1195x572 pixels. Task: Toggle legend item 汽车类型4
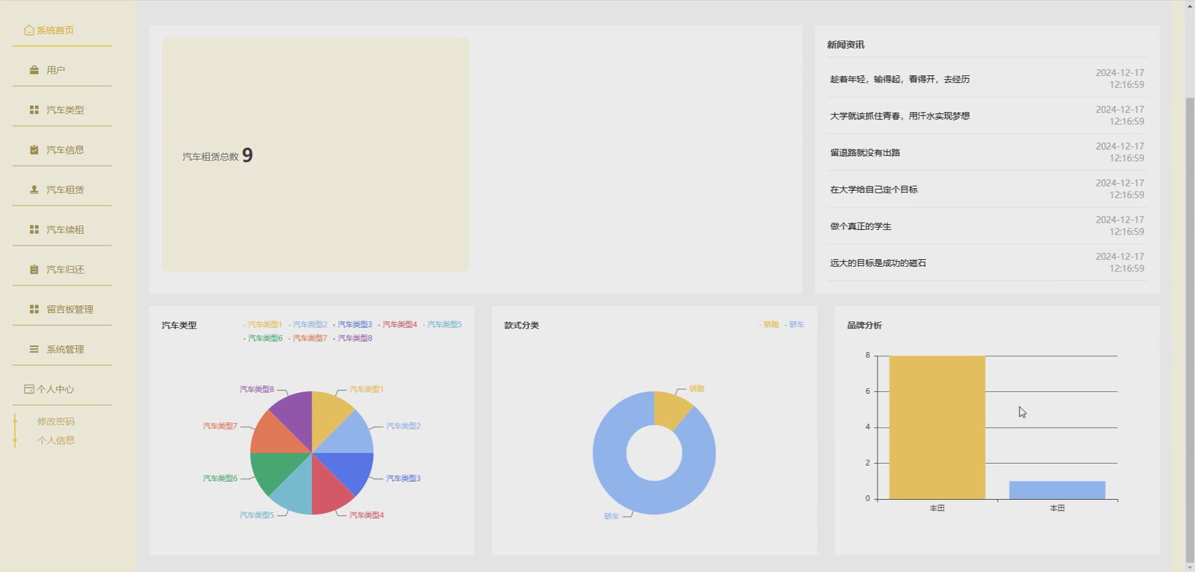(397, 325)
